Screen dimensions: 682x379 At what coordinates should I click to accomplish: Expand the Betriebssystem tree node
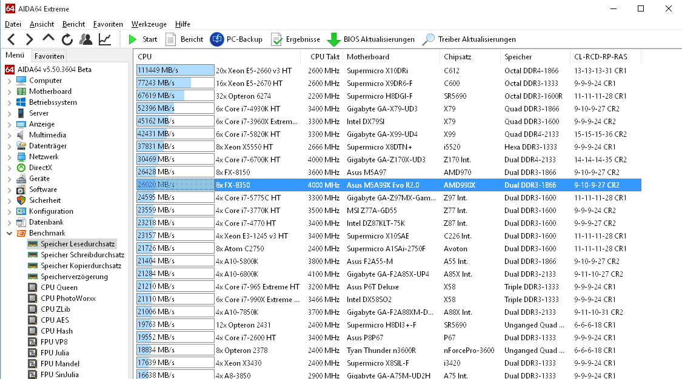coord(10,102)
